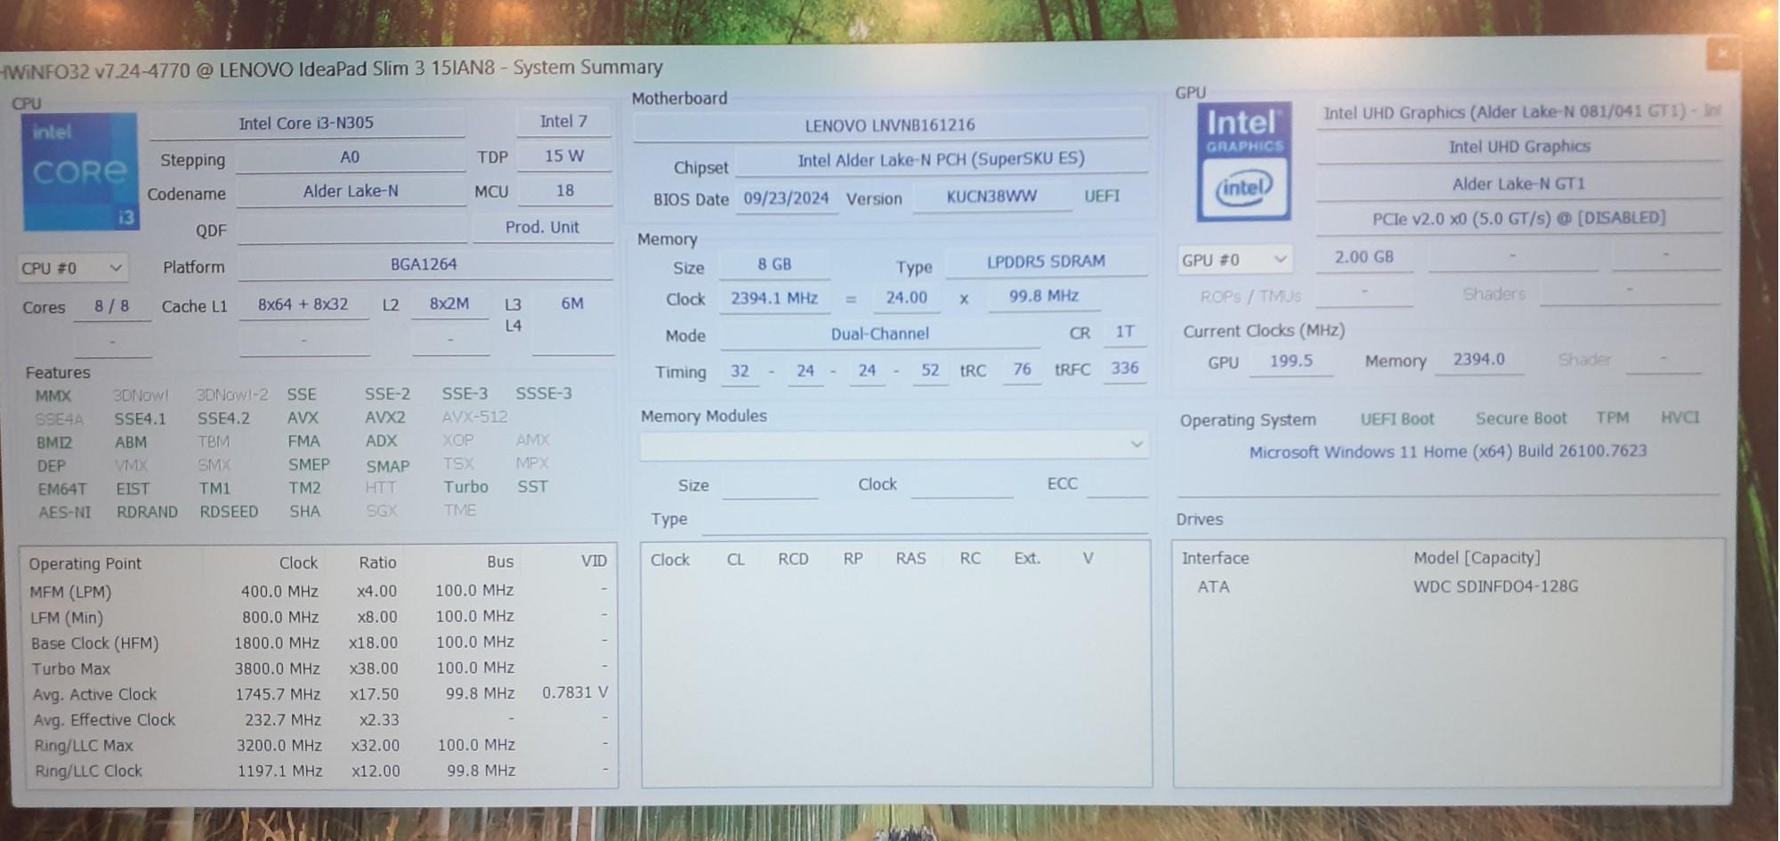
Task: Click the Intel Graphics GPU logo
Action: click(x=1242, y=162)
